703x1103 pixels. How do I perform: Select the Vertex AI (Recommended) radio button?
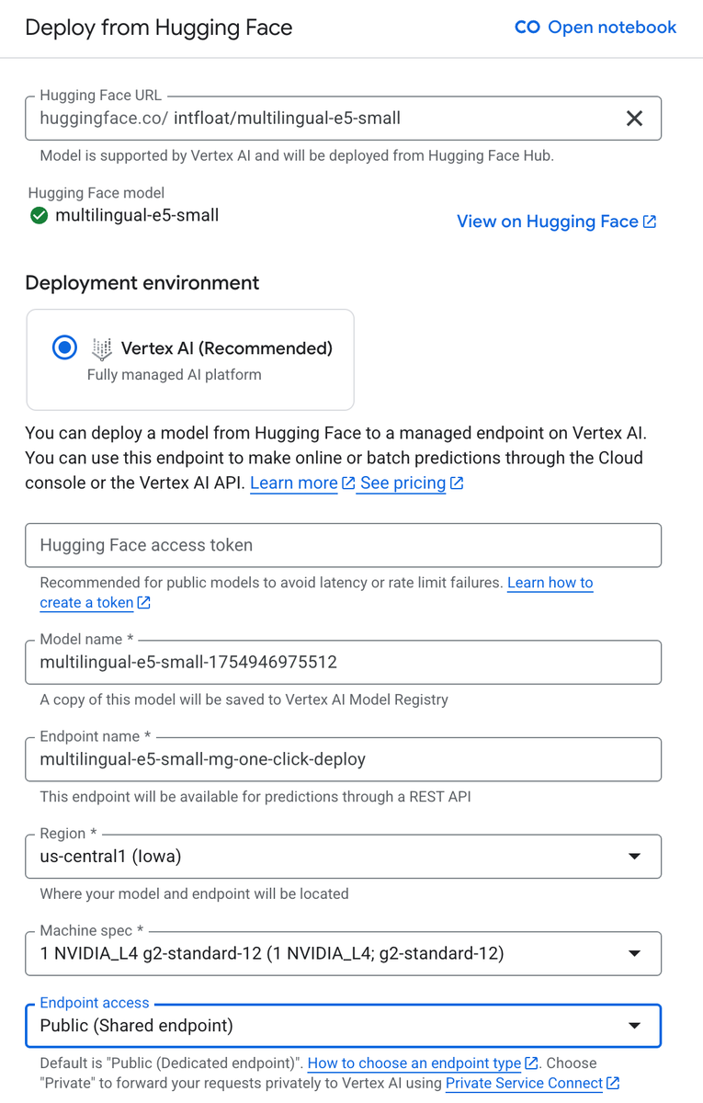pyautogui.click(x=63, y=347)
